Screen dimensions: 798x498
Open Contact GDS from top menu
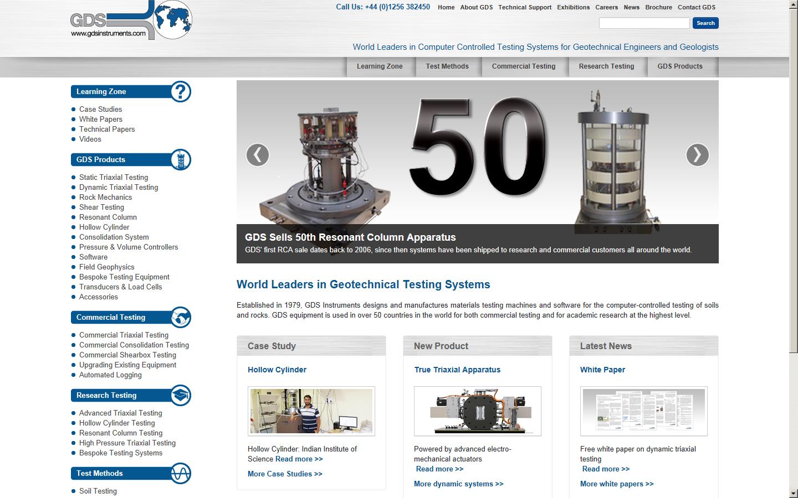(696, 7)
